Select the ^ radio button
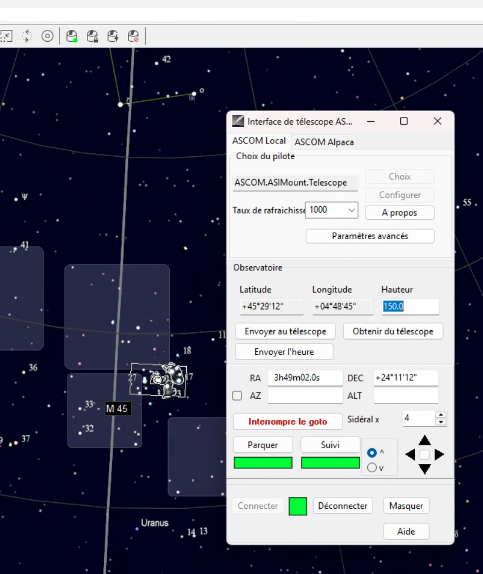The image size is (483, 574). click(x=372, y=453)
